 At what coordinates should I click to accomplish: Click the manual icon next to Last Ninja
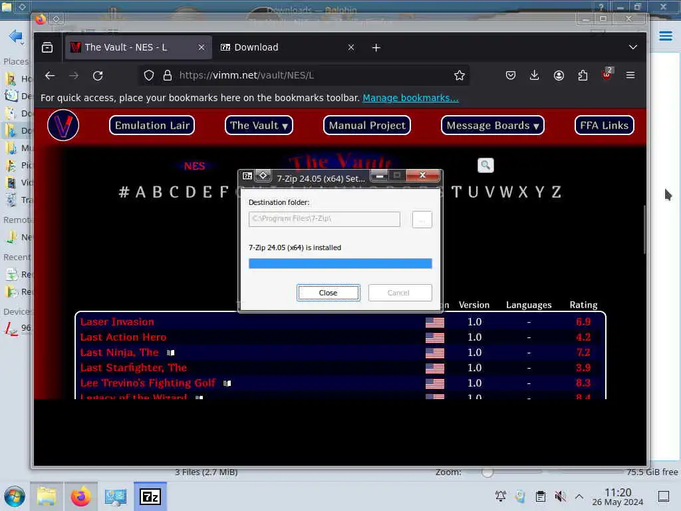point(171,353)
